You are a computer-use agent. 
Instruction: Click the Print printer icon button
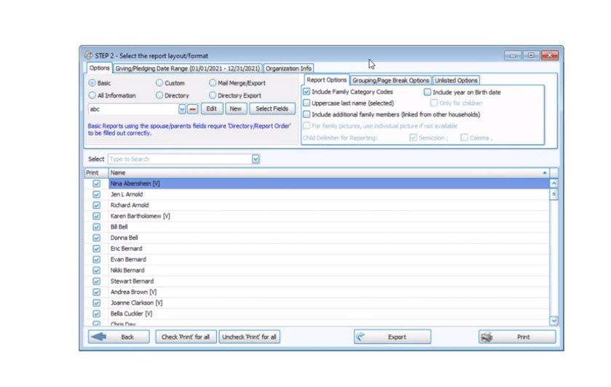[x=517, y=337]
